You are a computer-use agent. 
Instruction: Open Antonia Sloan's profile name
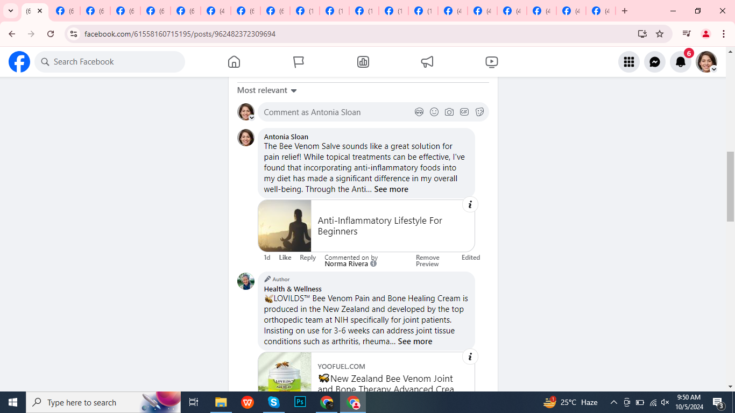pos(286,137)
